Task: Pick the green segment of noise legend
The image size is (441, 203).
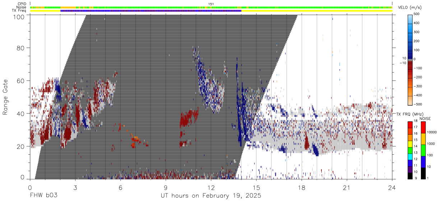Action: tap(423, 150)
